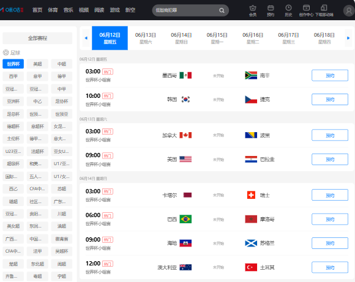Open the 新空 menu item
355x282 pixels.
(130, 10)
